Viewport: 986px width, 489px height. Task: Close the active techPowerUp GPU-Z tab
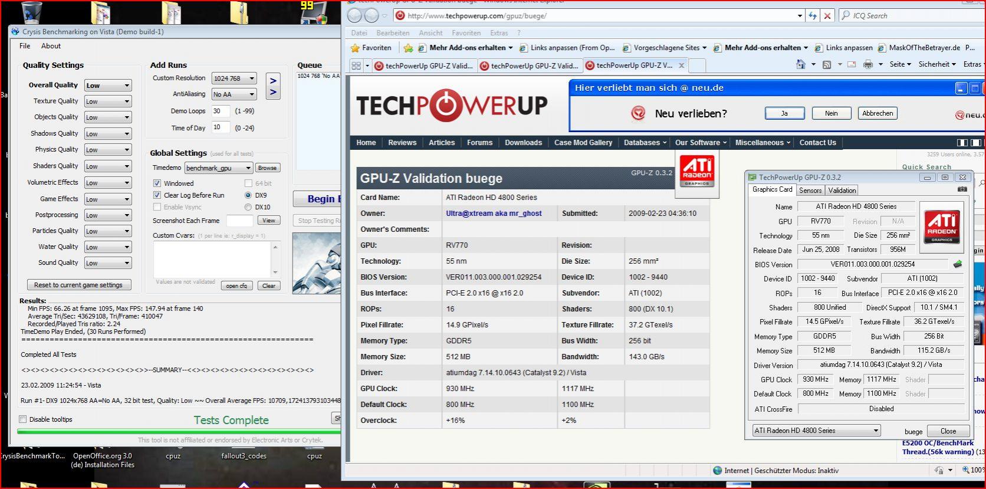[x=682, y=65]
